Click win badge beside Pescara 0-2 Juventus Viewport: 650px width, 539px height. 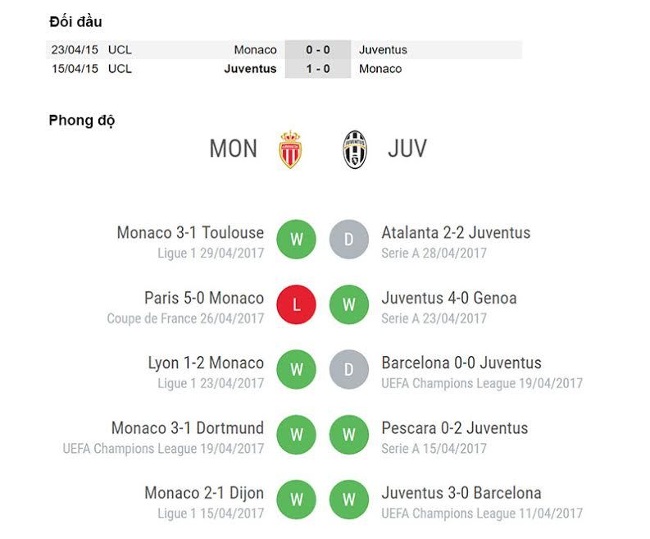coord(349,435)
